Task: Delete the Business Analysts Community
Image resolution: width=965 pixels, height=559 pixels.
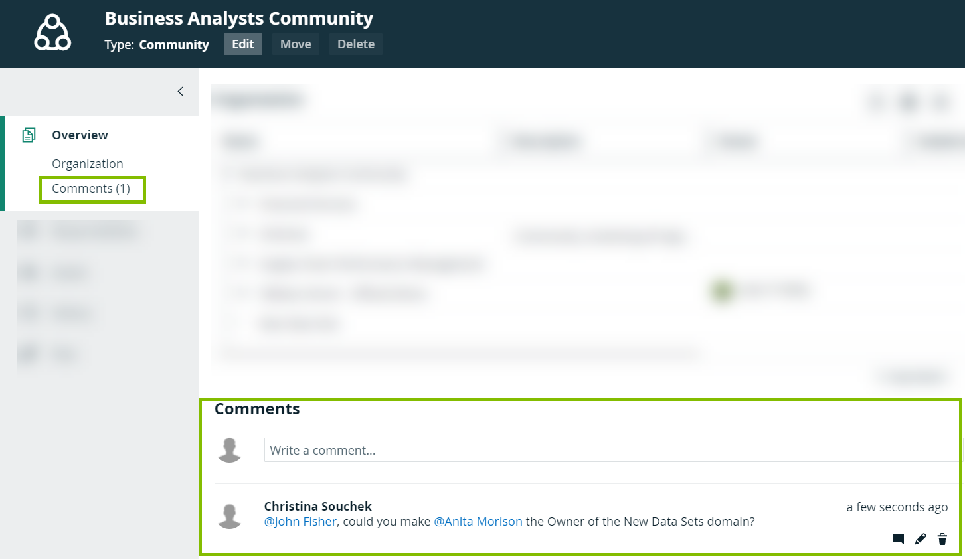Action: pos(355,44)
